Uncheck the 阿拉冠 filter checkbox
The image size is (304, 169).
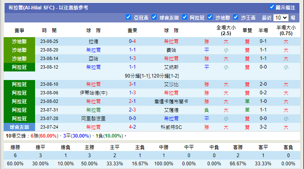point(184,17)
